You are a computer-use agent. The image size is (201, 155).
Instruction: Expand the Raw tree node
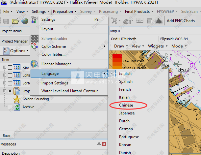tap(5, 67)
